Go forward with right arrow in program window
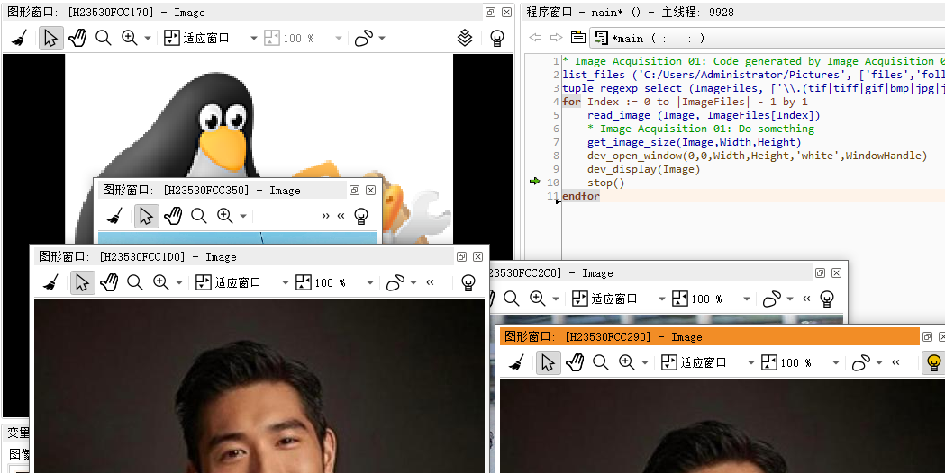This screenshot has width=945, height=473. [556, 38]
